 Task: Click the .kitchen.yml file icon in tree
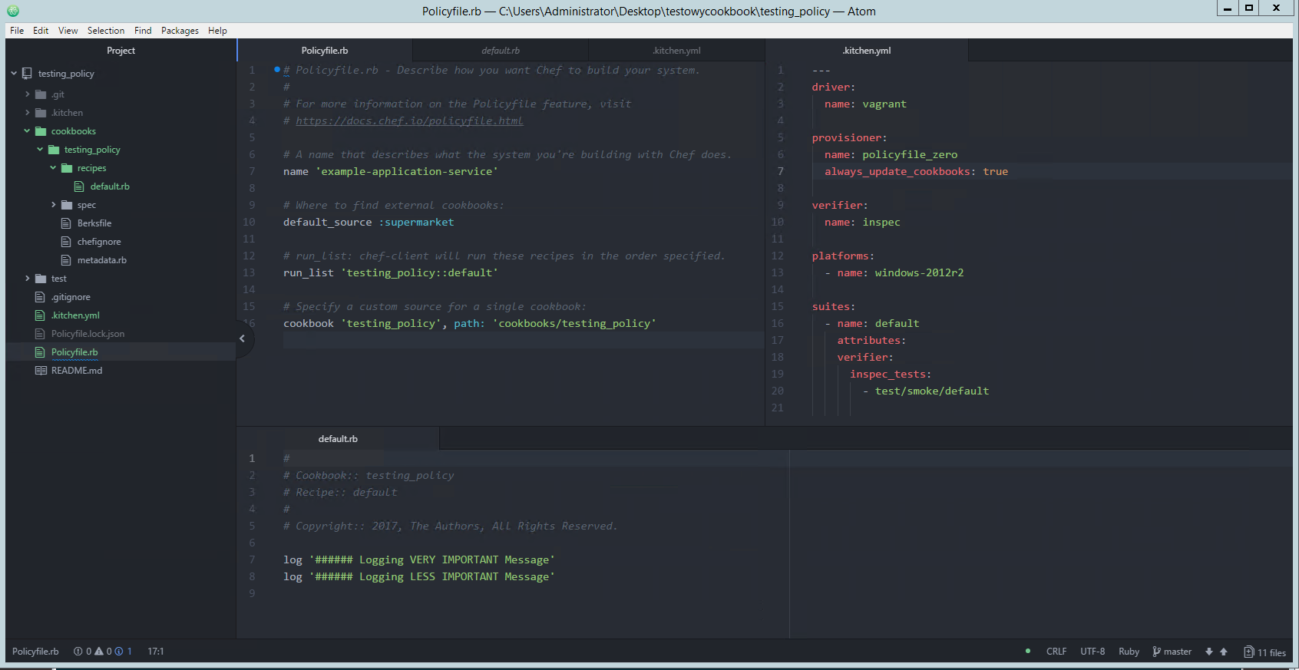[40, 315]
